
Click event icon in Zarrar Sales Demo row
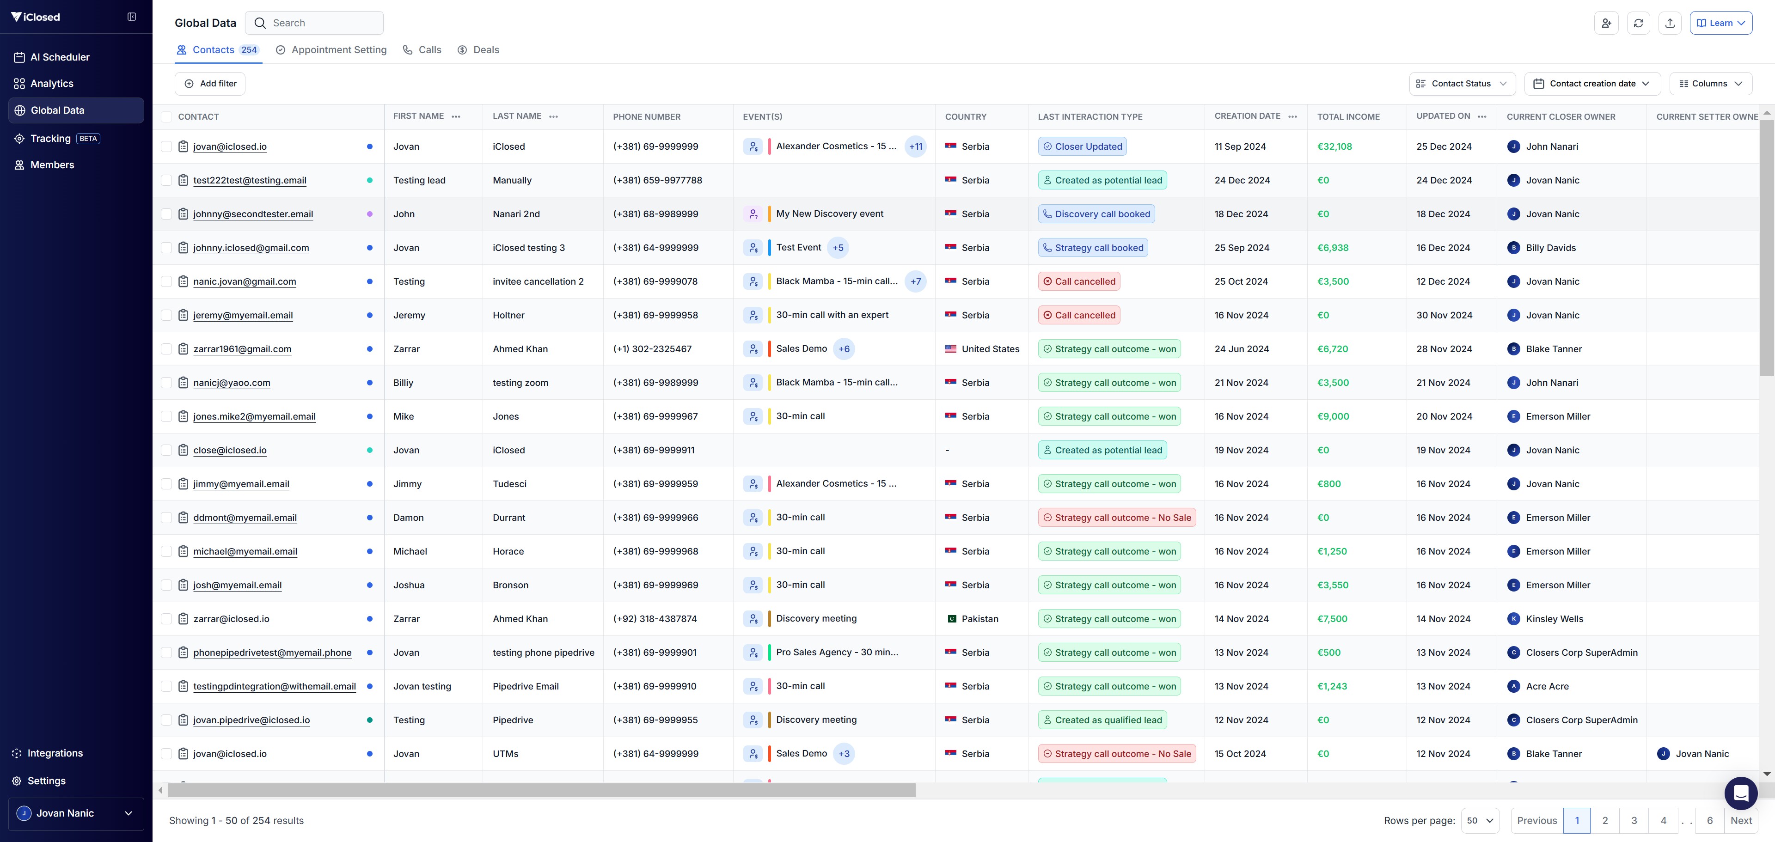[753, 348]
